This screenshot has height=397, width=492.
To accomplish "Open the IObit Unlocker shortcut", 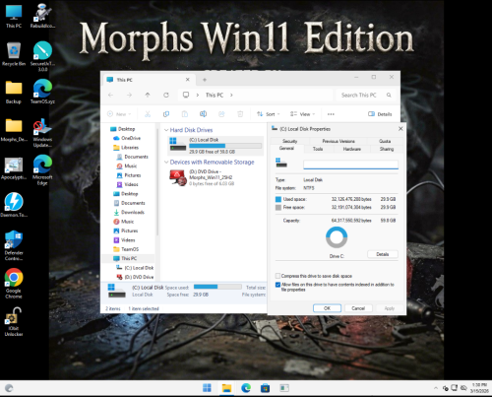I will [x=14, y=322].
